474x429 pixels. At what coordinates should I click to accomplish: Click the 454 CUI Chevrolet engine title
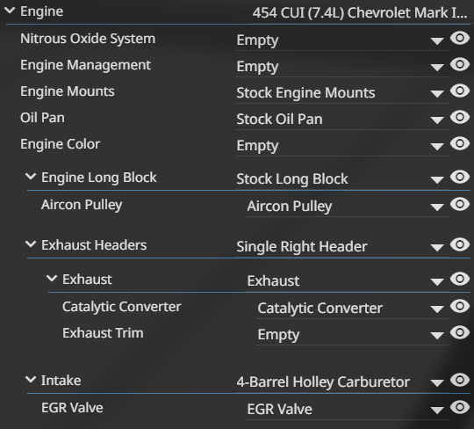360,12
